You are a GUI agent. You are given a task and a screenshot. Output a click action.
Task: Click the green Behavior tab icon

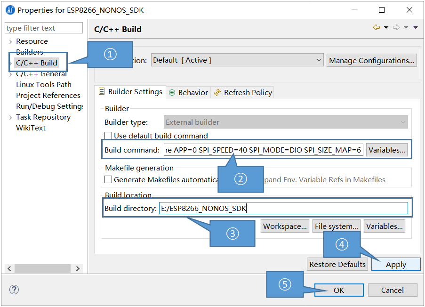pos(172,93)
